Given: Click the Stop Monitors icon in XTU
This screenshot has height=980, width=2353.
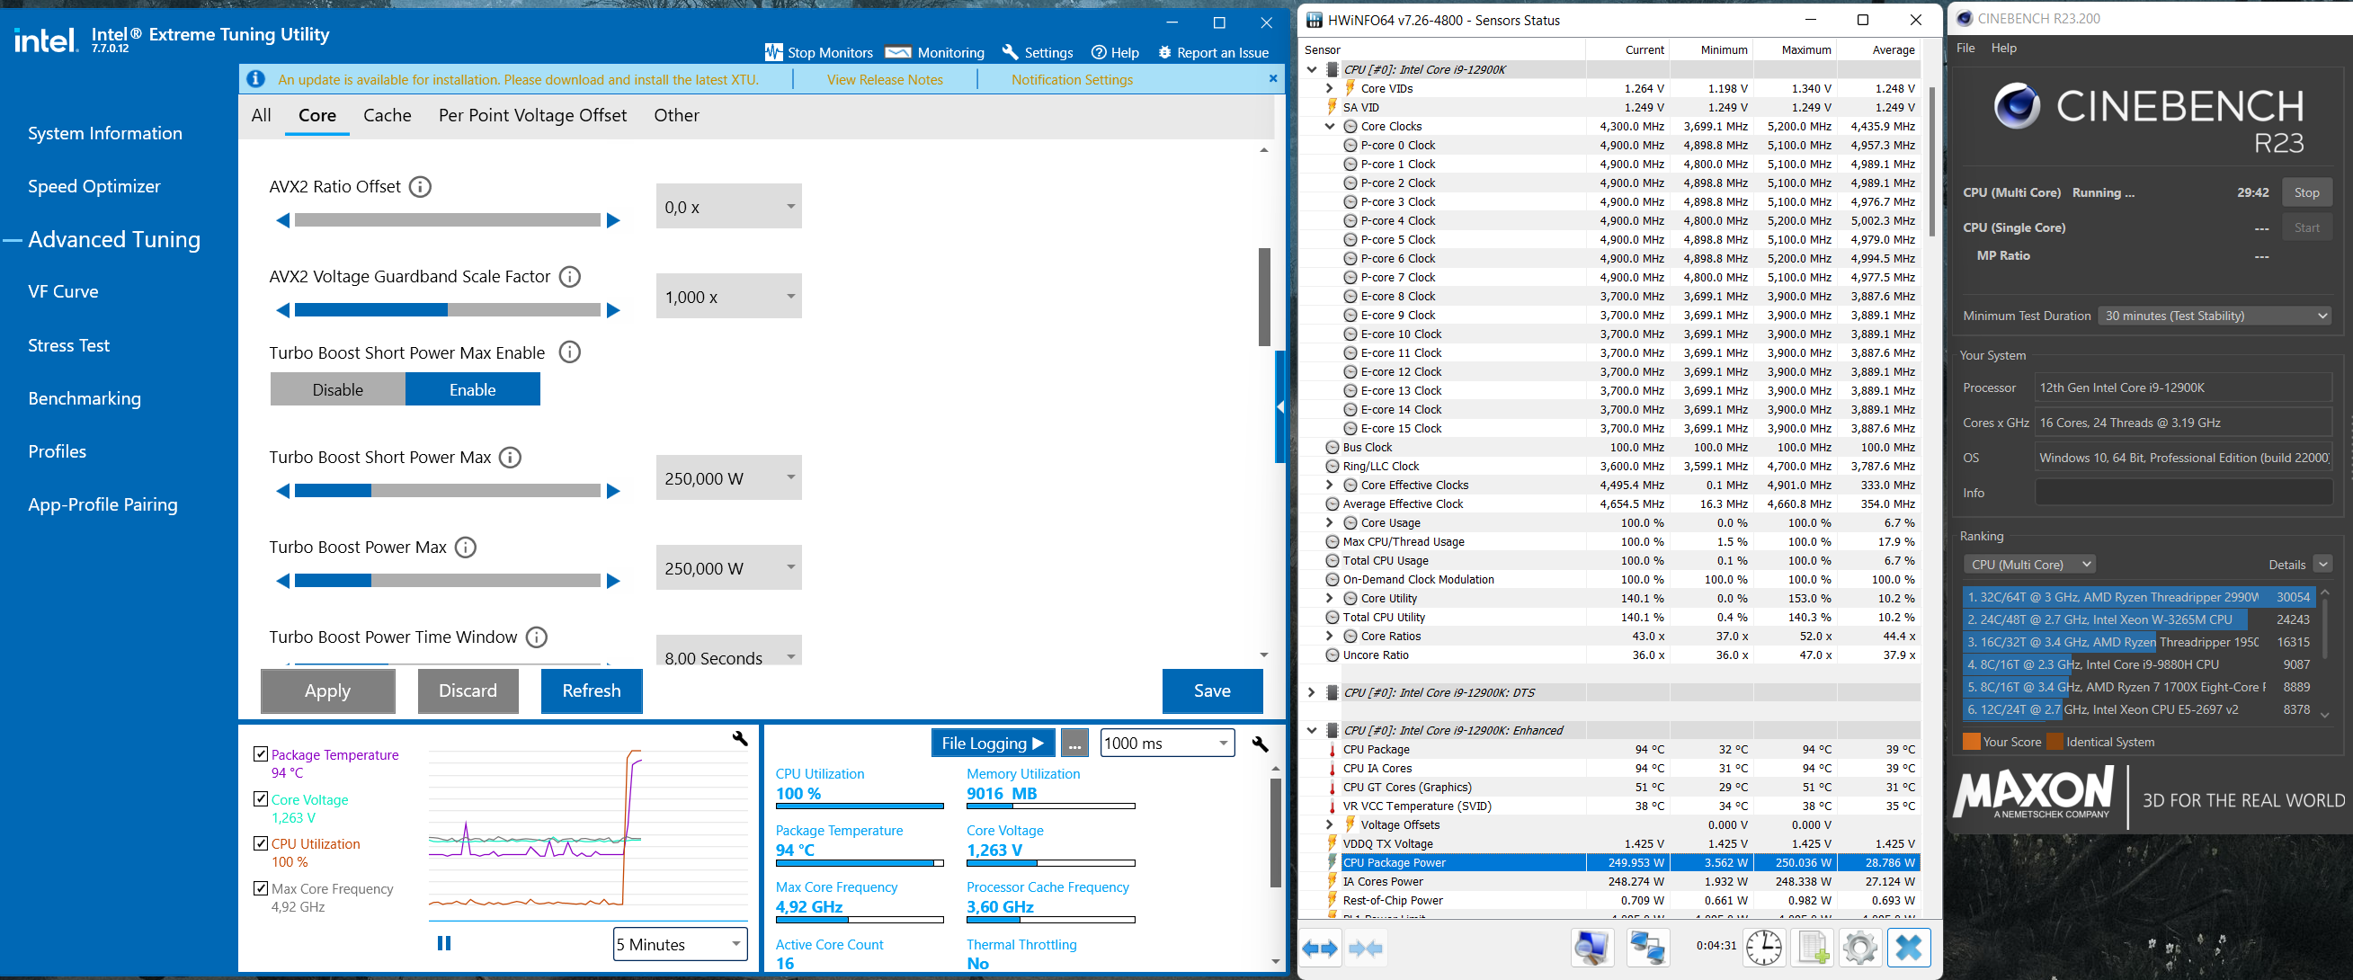Looking at the screenshot, I should (x=773, y=52).
